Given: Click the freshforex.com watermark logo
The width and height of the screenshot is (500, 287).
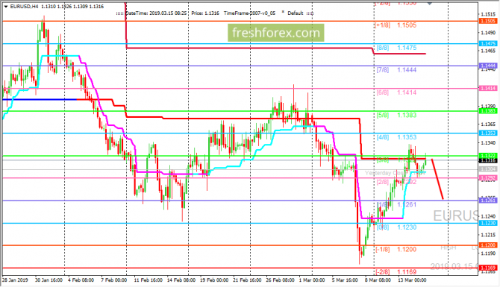Looking at the screenshot, I should tap(276, 33).
